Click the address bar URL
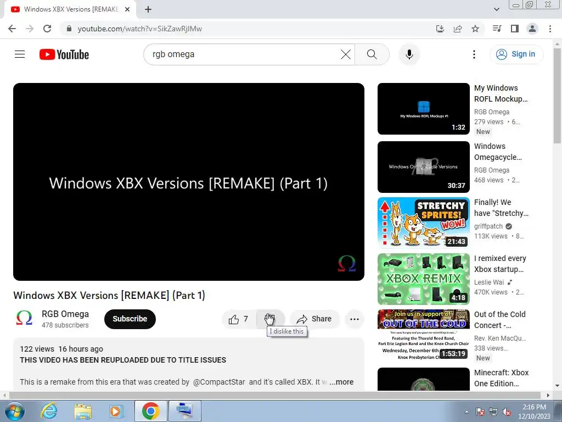The height and width of the screenshot is (422, 562). 140,29
